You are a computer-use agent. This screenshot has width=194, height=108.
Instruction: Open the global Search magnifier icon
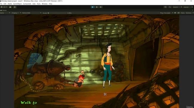tap(170, 7)
